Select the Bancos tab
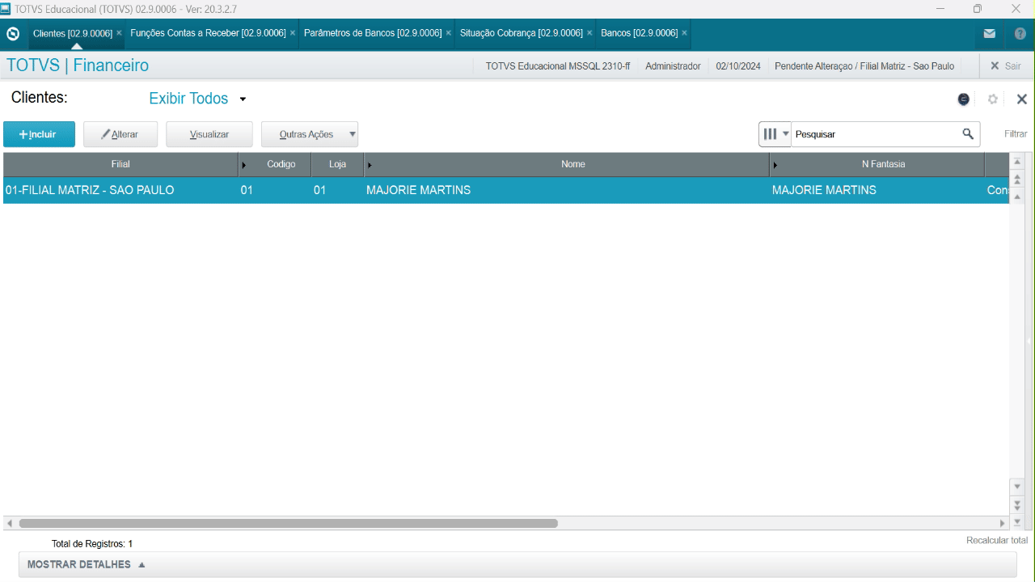This screenshot has height=582, width=1035. (639, 33)
